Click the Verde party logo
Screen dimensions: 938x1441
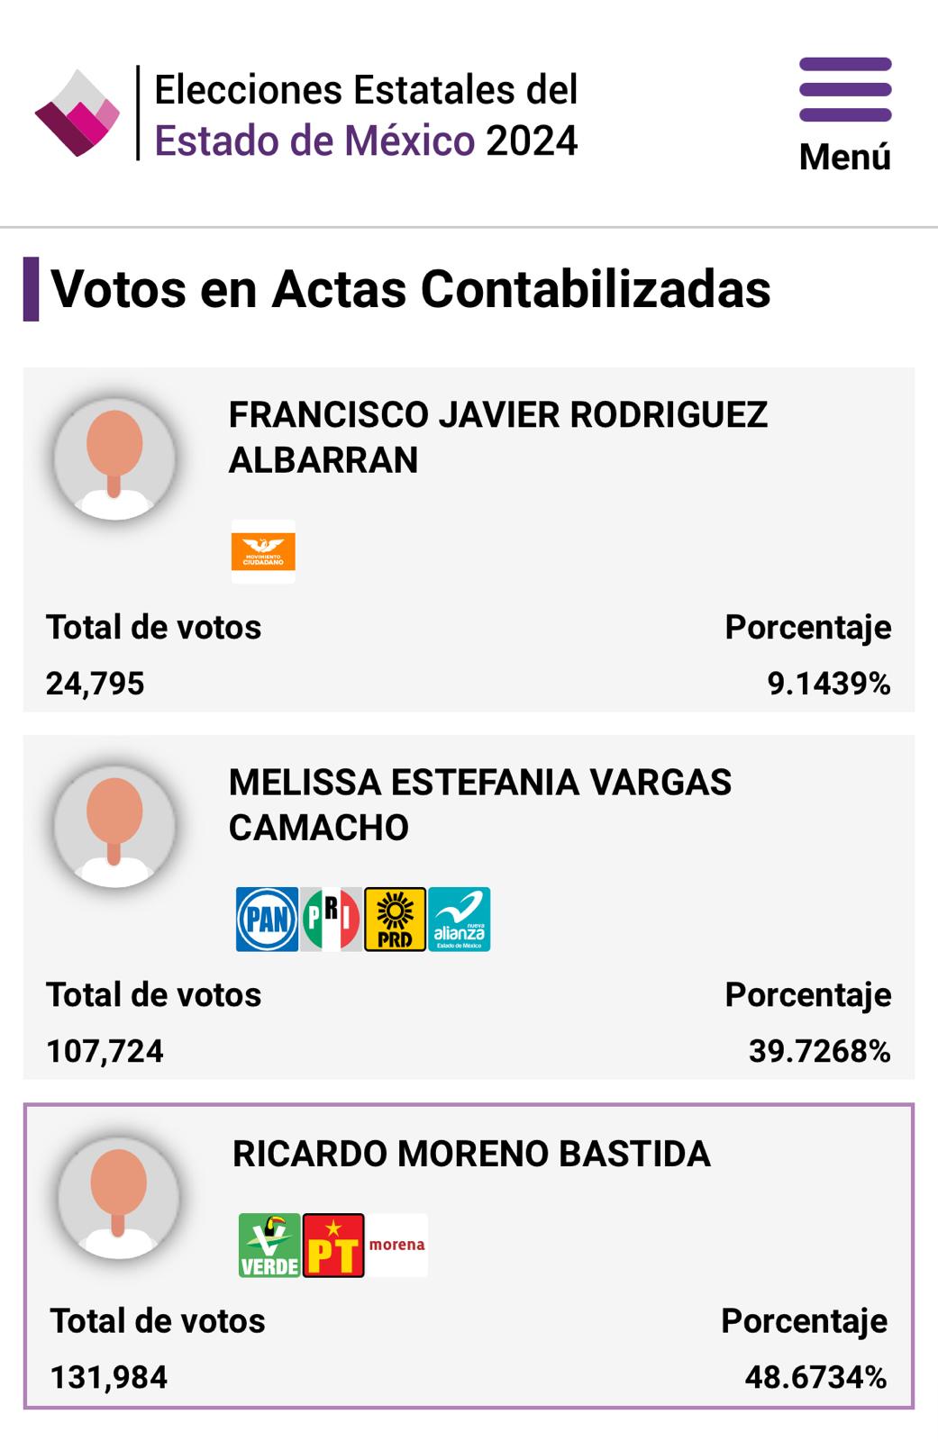coord(269,1245)
